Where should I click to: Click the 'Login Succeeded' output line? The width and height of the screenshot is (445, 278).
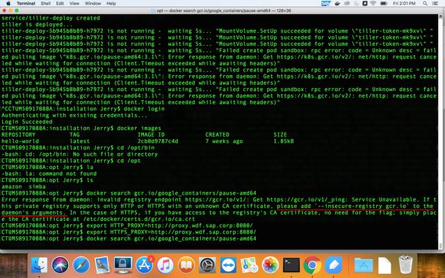(x=27, y=122)
